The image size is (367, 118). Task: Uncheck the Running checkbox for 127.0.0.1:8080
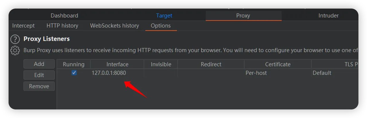[x=74, y=73]
